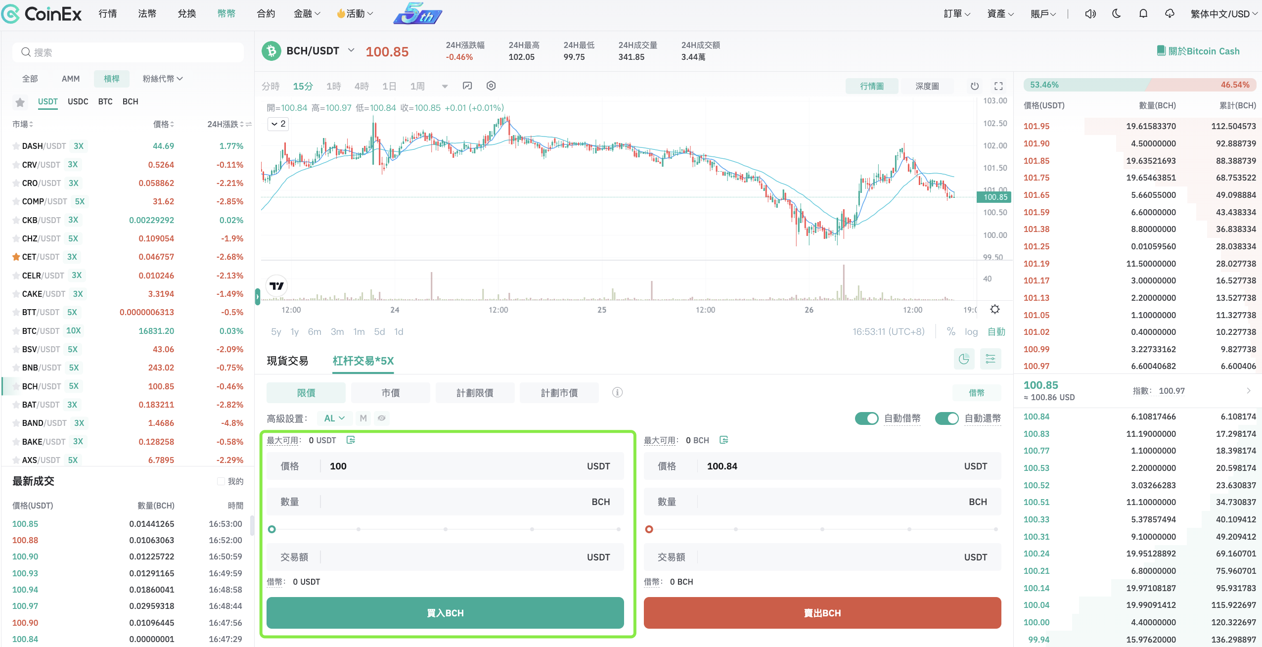Click the 借幣 button
Screen dimensions: 1262x647
977,393
